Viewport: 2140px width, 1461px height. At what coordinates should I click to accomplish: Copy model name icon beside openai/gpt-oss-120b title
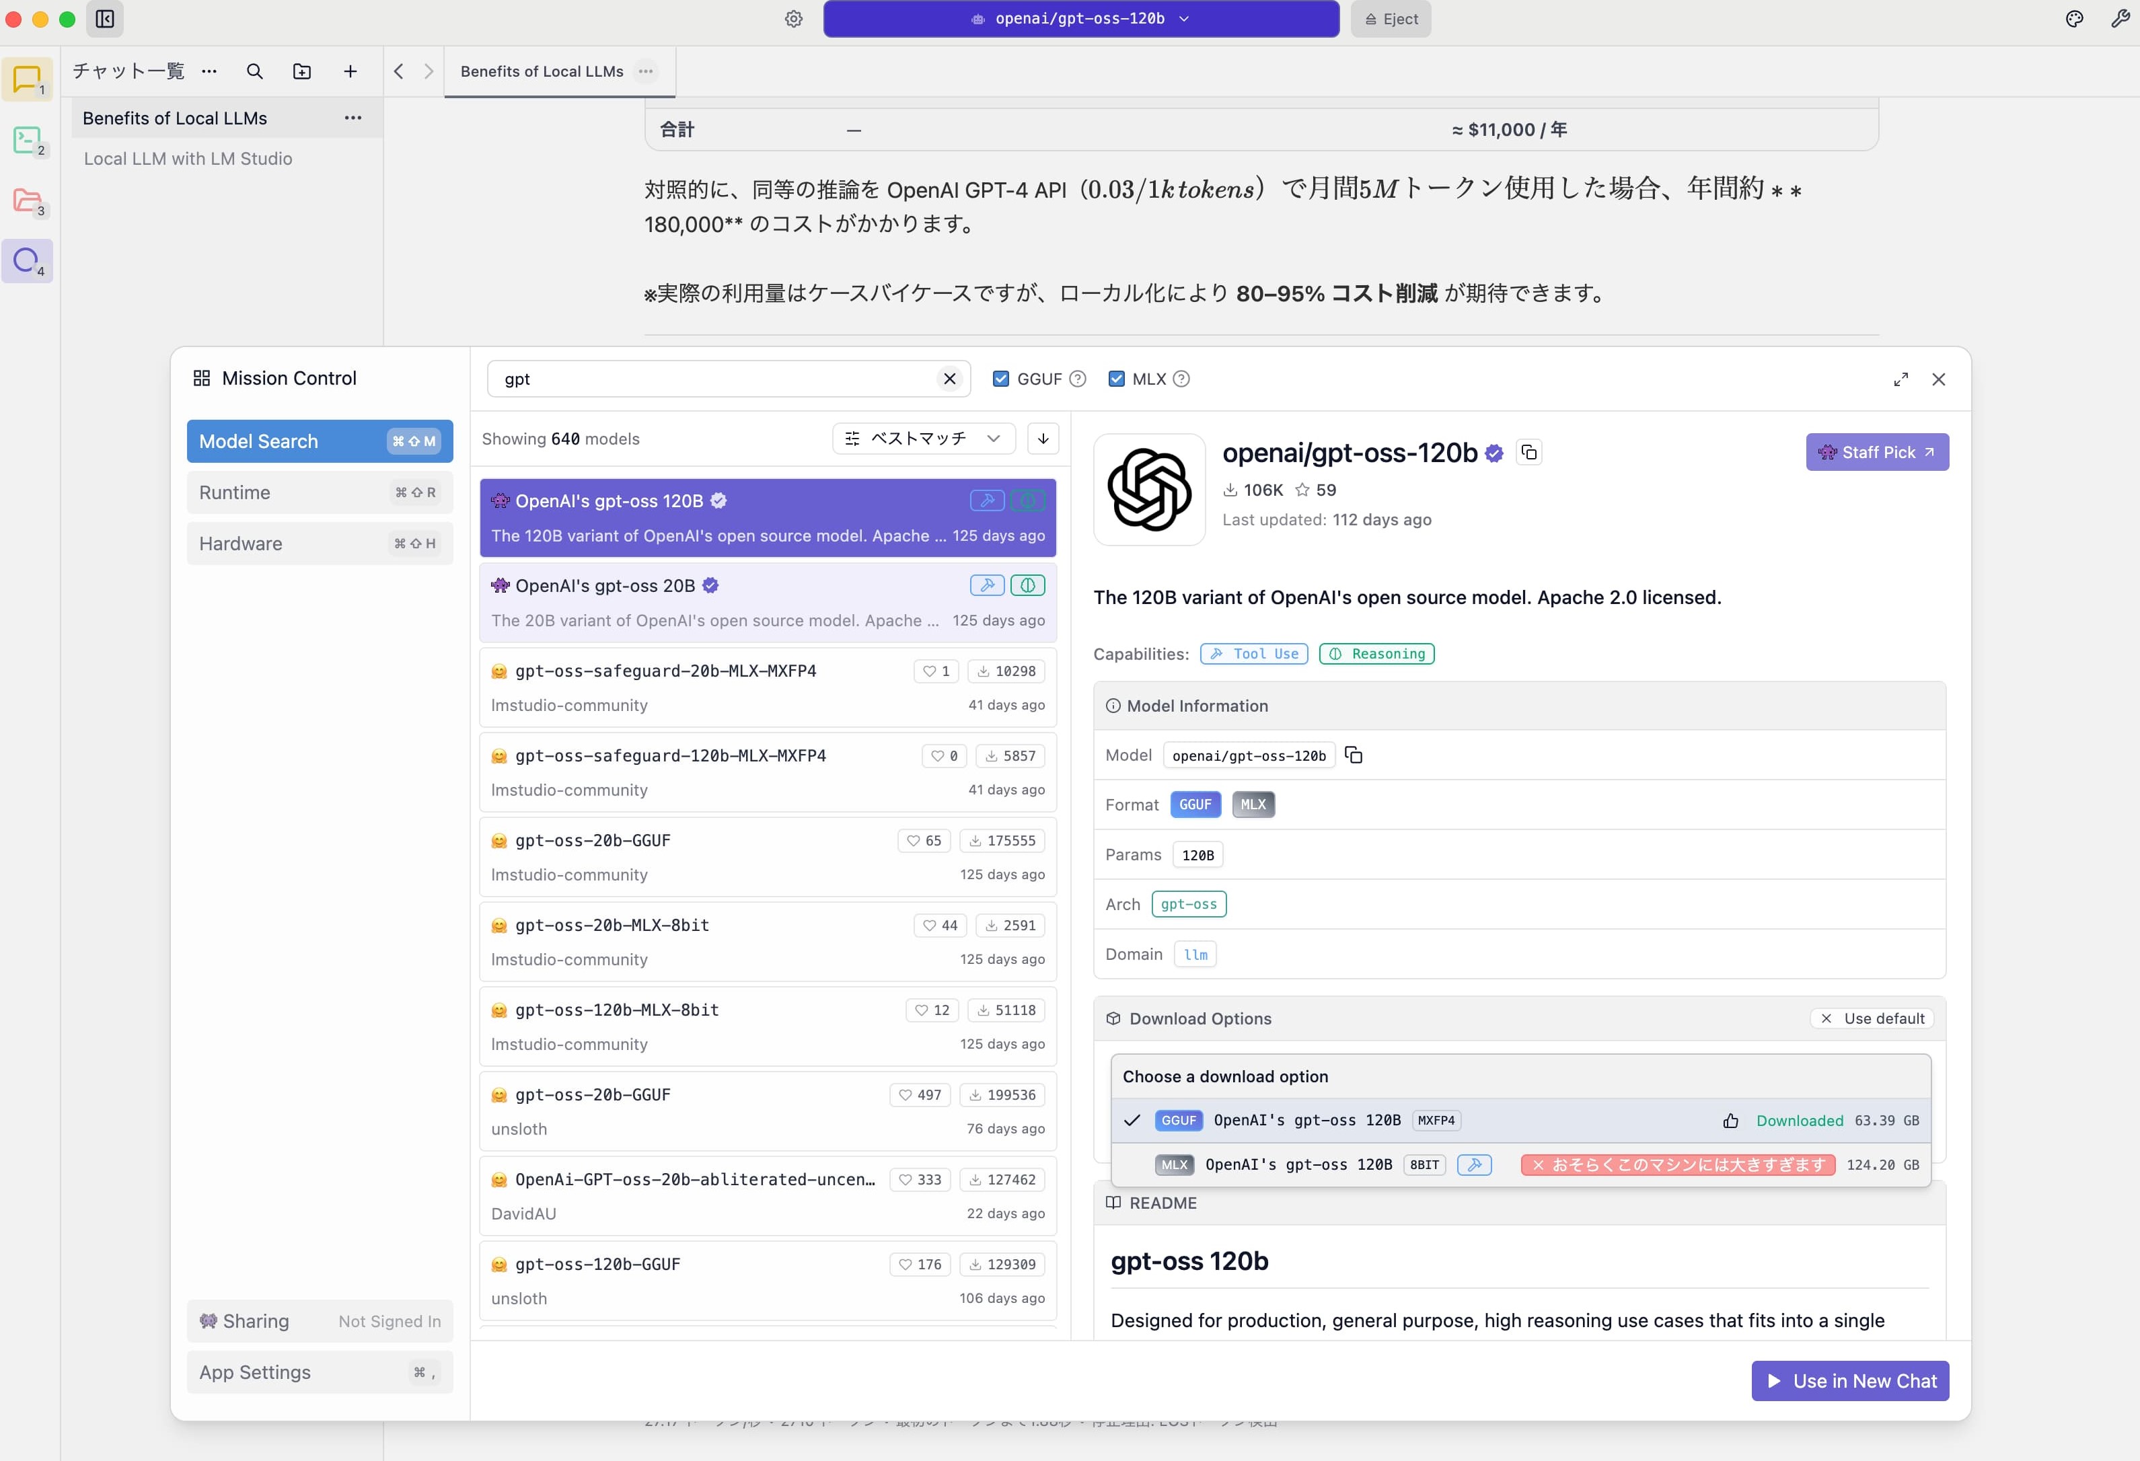1528,452
